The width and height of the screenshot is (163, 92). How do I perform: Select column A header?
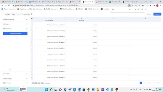coord(49,19)
